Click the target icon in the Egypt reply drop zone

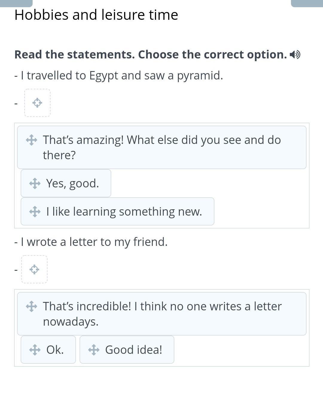(x=37, y=103)
